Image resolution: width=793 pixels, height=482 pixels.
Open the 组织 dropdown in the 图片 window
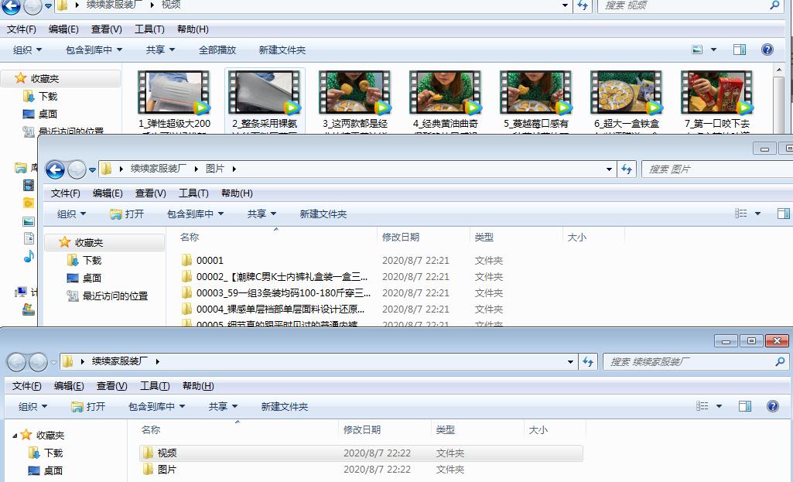click(x=70, y=214)
